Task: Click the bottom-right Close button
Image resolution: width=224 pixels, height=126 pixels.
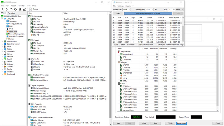Action: [217, 123]
